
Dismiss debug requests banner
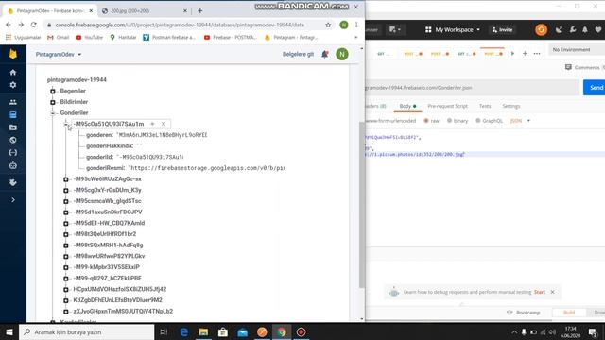tap(552, 292)
